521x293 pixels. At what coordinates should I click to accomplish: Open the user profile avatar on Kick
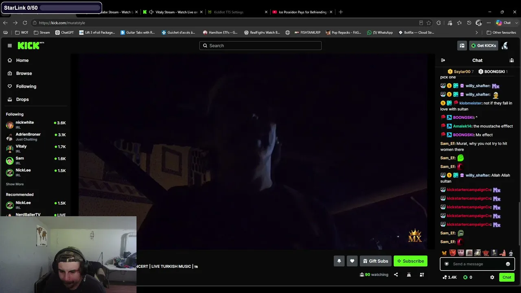[505, 46]
